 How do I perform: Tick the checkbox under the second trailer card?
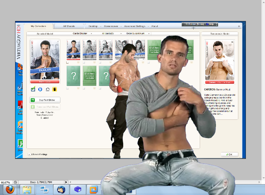point(84,63)
